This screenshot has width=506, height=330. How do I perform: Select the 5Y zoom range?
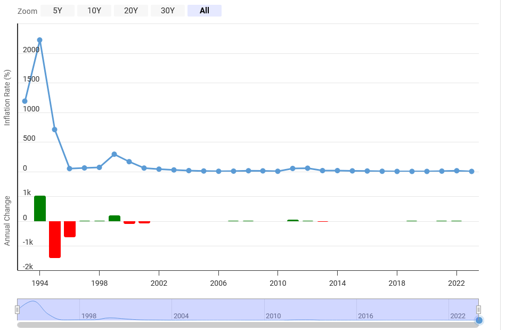(x=58, y=11)
